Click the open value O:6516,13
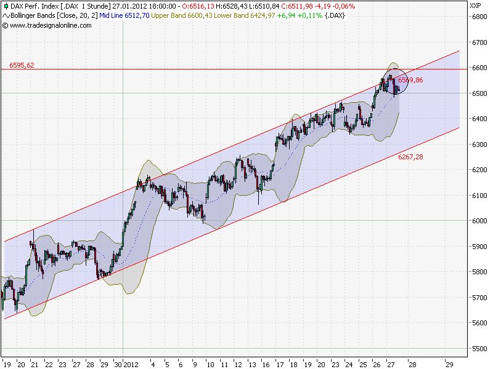 pos(198,6)
